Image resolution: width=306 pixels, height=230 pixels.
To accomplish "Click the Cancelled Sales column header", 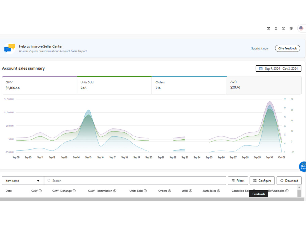I will (x=240, y=191).
